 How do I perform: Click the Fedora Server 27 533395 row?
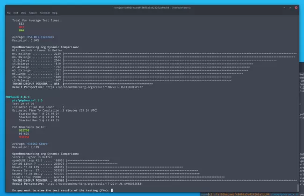105,170
